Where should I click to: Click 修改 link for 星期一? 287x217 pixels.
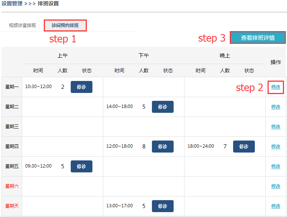(x=276, y=87)
